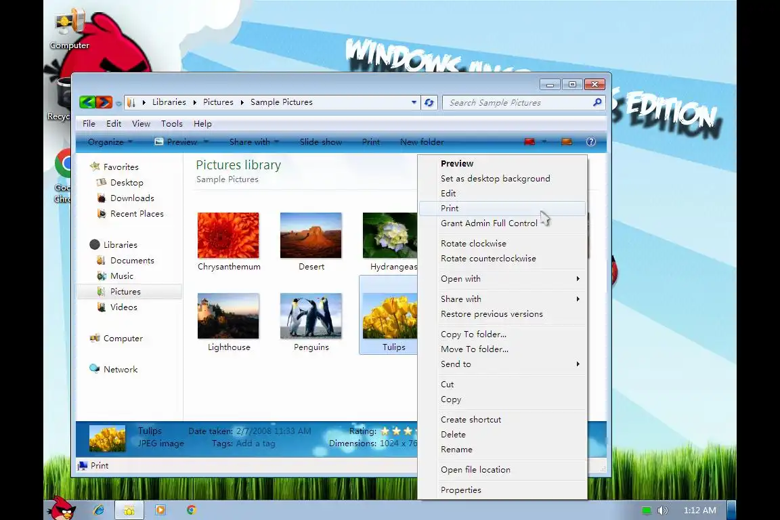The height and width of the screenshot is (520, 780).
Task: Click the orange Forward arrow button
Action: click(104, 102)
